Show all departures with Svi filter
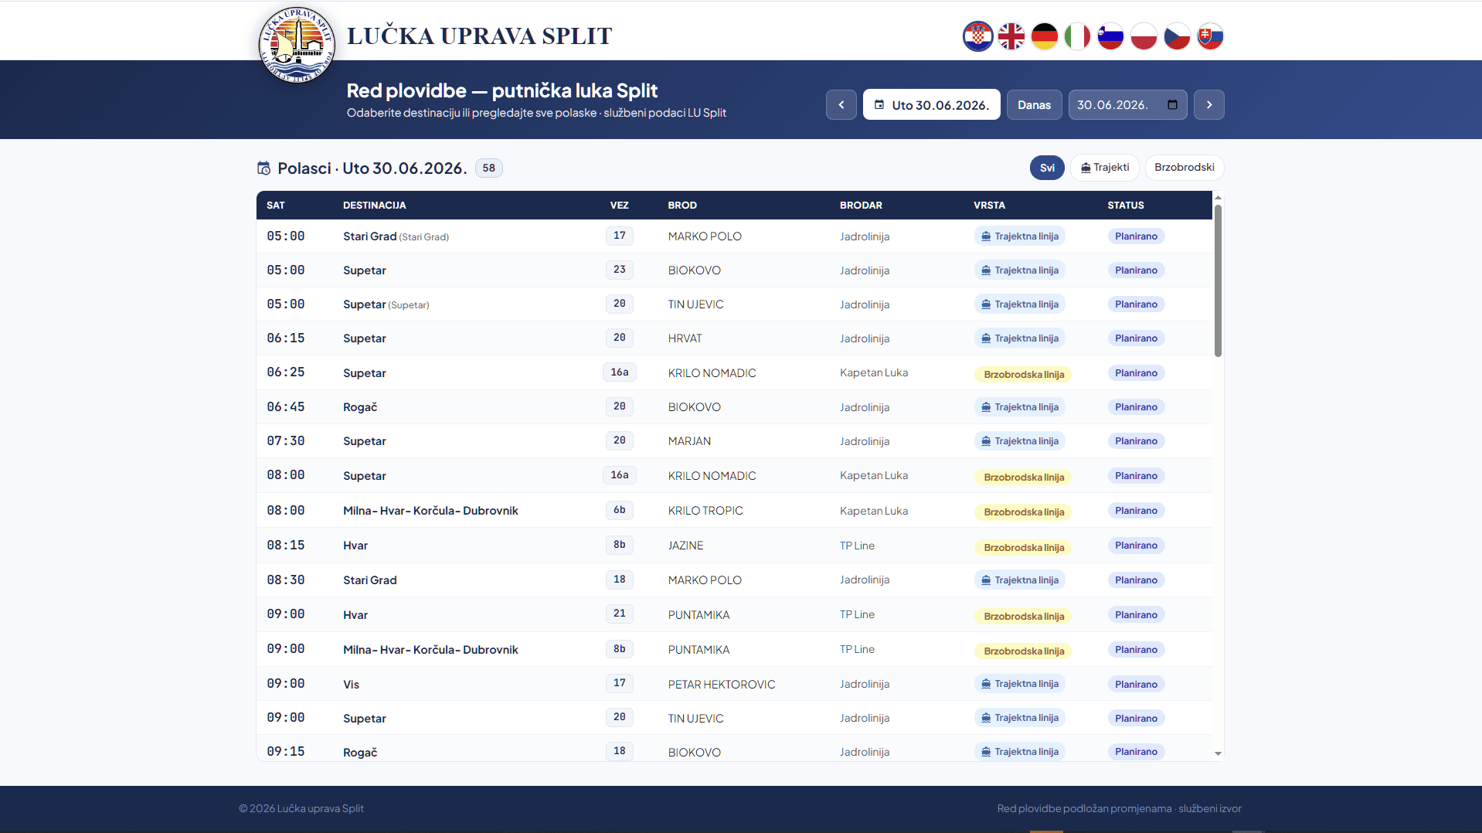The image size is (1482, 833). 1047,168
